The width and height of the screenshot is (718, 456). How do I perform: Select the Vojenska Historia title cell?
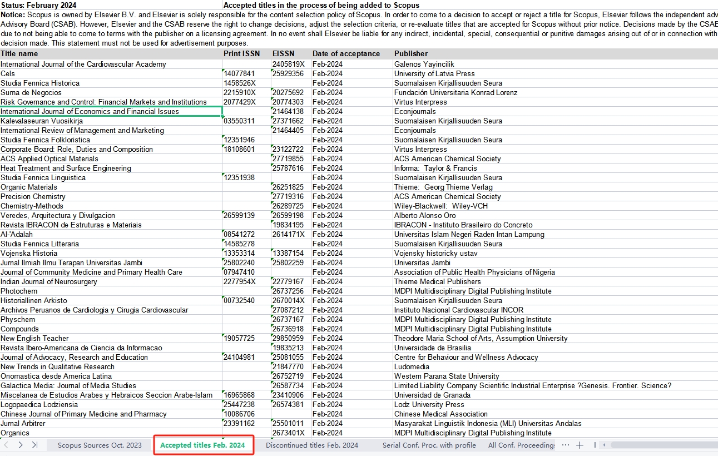pyautogui.click(x=111, y=253)
